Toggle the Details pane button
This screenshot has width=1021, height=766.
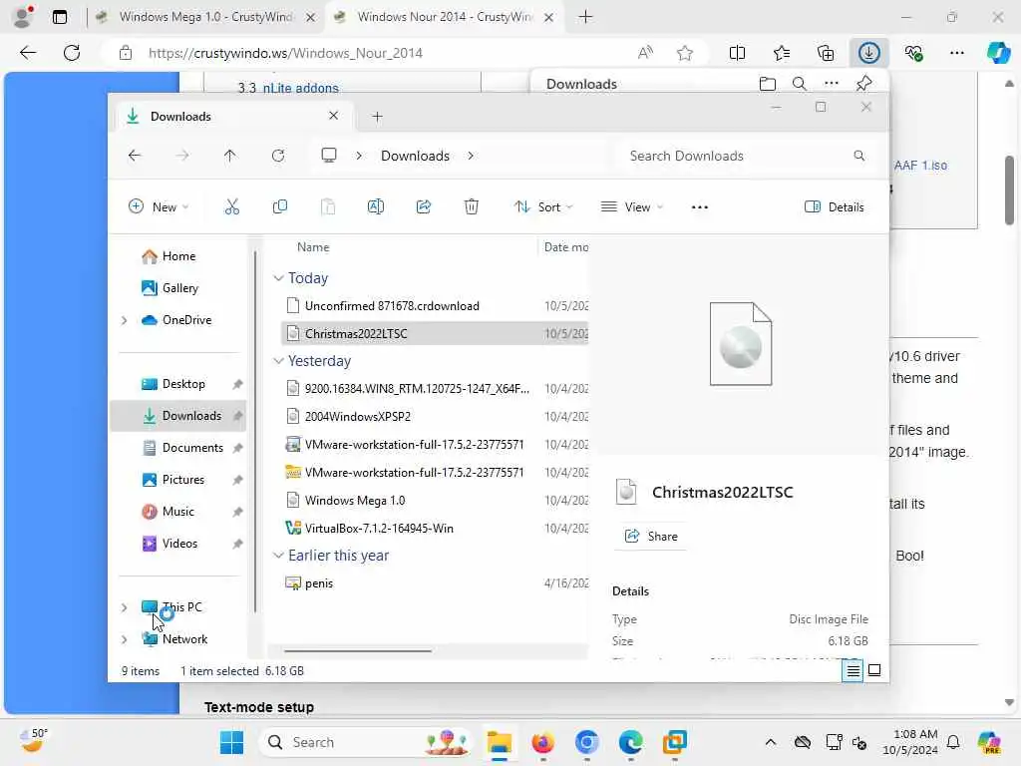click(x=835, y=207)
